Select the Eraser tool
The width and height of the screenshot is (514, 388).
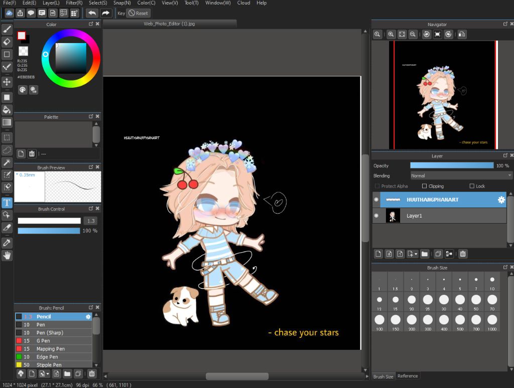pyautogui.click(x=7, y=42)
